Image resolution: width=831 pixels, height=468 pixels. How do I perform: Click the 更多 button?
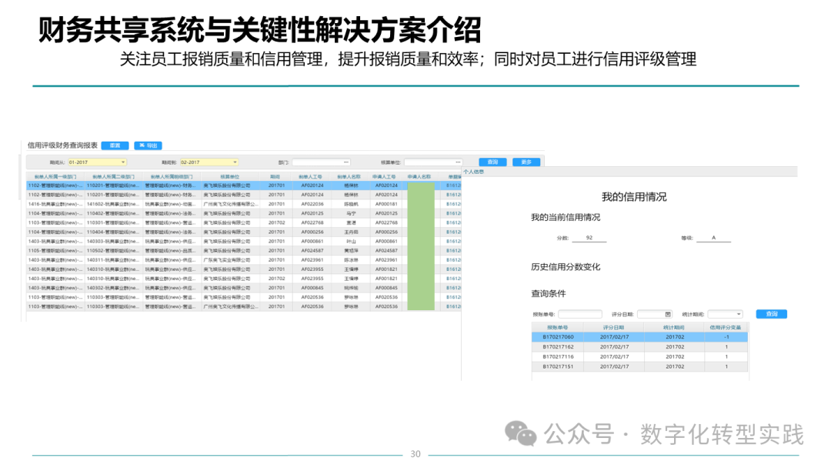pos(526,162)
